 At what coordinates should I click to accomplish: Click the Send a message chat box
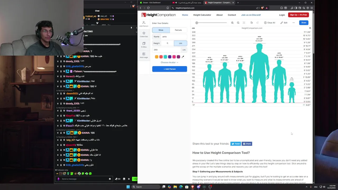coord(84,179)
